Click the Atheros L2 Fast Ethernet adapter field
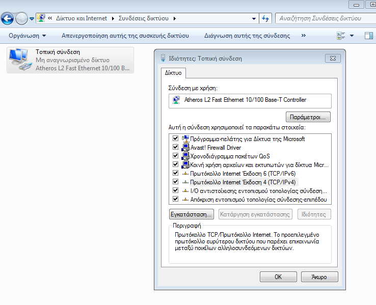The width and height of the screenshot is (376, 305). (250, 101)
